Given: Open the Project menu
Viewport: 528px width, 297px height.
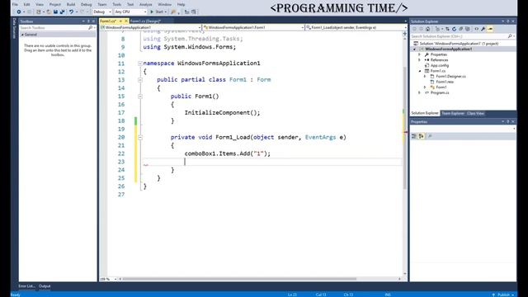Looking at the screenshot, I should [x=55, y=4].
